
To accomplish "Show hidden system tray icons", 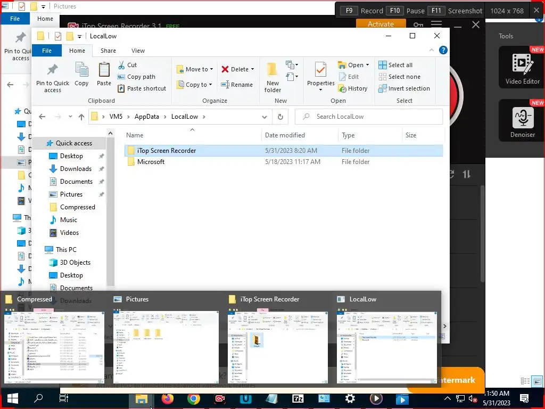I will tap(447, 398).
